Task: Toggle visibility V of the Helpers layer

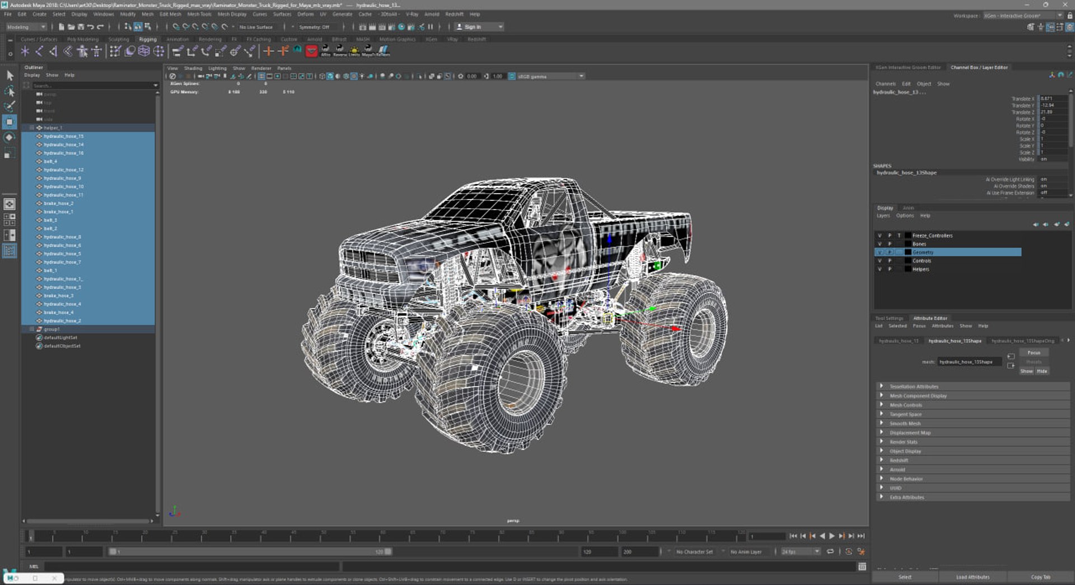Action: [880, 269]
